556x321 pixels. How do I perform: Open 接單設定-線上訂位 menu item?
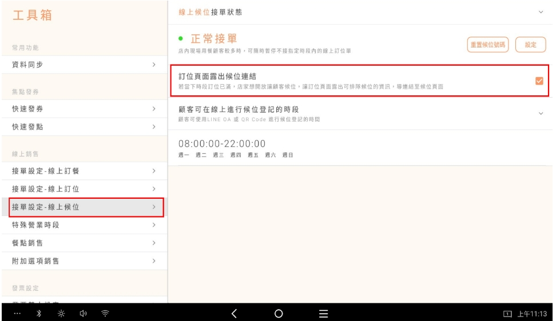point(84,188)
